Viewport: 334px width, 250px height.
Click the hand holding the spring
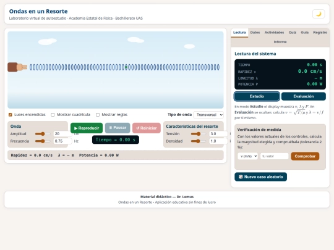(17, 67)
